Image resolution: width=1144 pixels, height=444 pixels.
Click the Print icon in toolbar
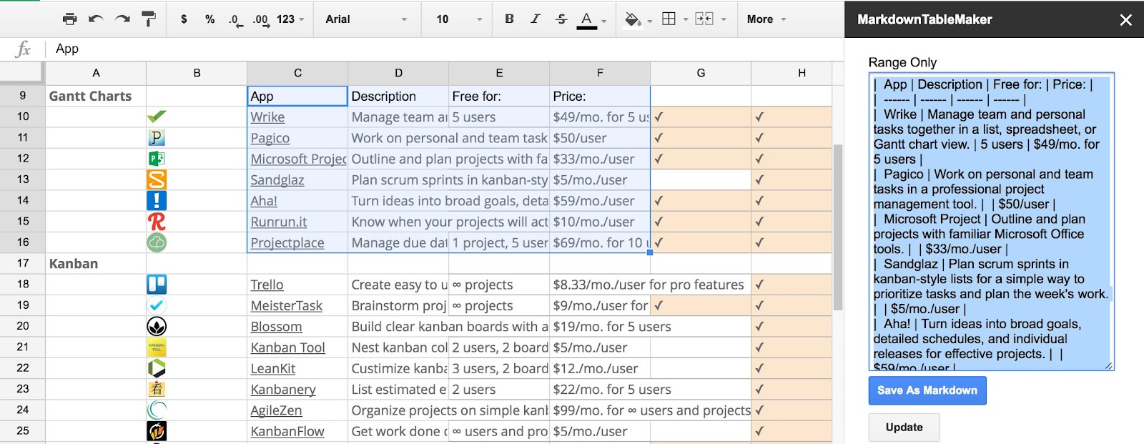coord(69,19)
